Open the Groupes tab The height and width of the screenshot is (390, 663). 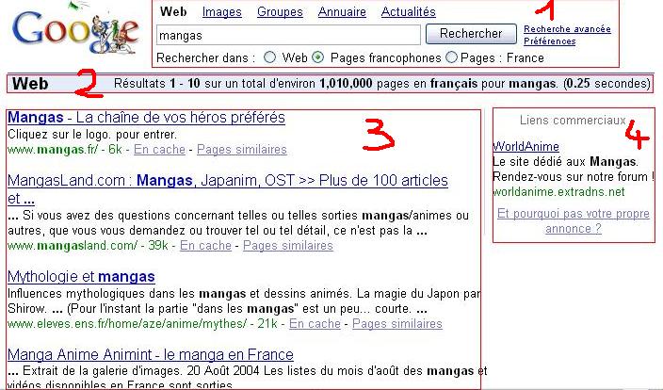280,12
